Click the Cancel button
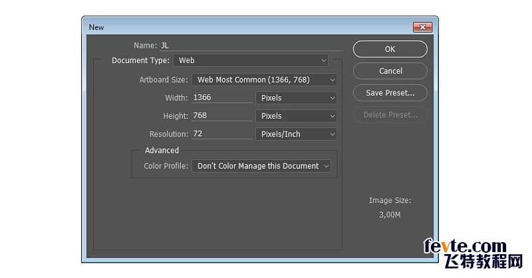The width and height of the screenshot is (532, 278). (390, 71)
